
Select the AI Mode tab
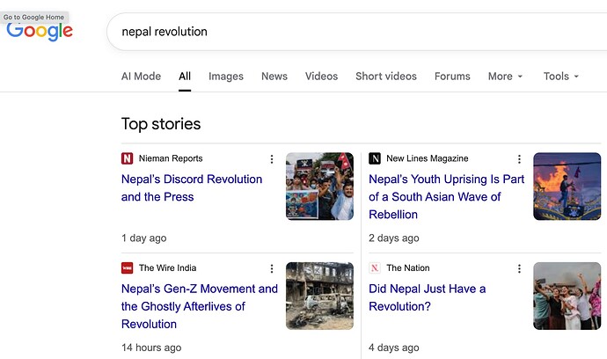pos(141,77)
